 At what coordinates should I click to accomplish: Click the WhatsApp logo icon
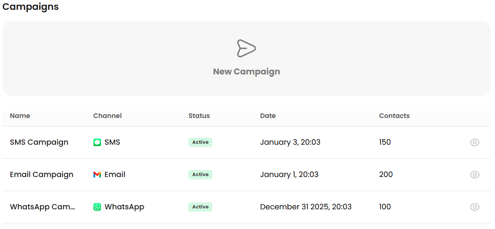click(97, 207)
